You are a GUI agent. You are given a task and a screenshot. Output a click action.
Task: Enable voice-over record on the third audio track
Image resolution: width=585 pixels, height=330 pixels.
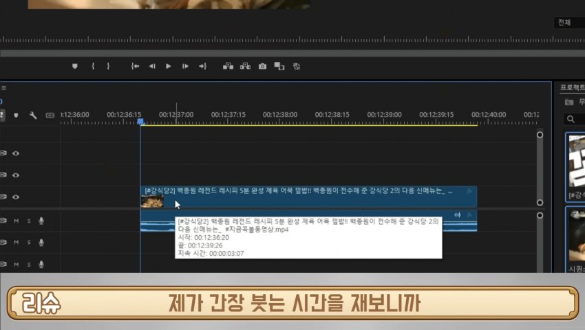[41, 264]
